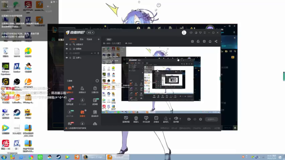
Task: Click the microphone icon in bottom bar
Action: (166, 119)
